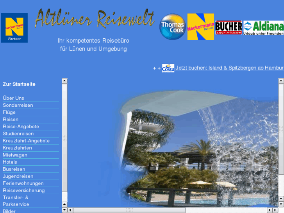284x213 pixels.
Task: Click the Aldiana logo
Action: 264,28
